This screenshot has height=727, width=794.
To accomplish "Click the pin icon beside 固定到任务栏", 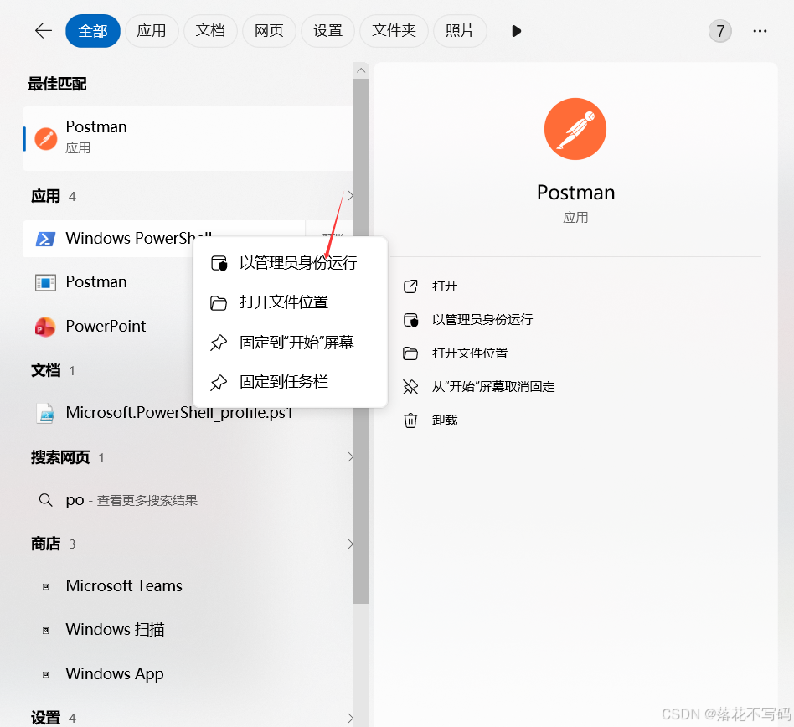I will (219, 382).
